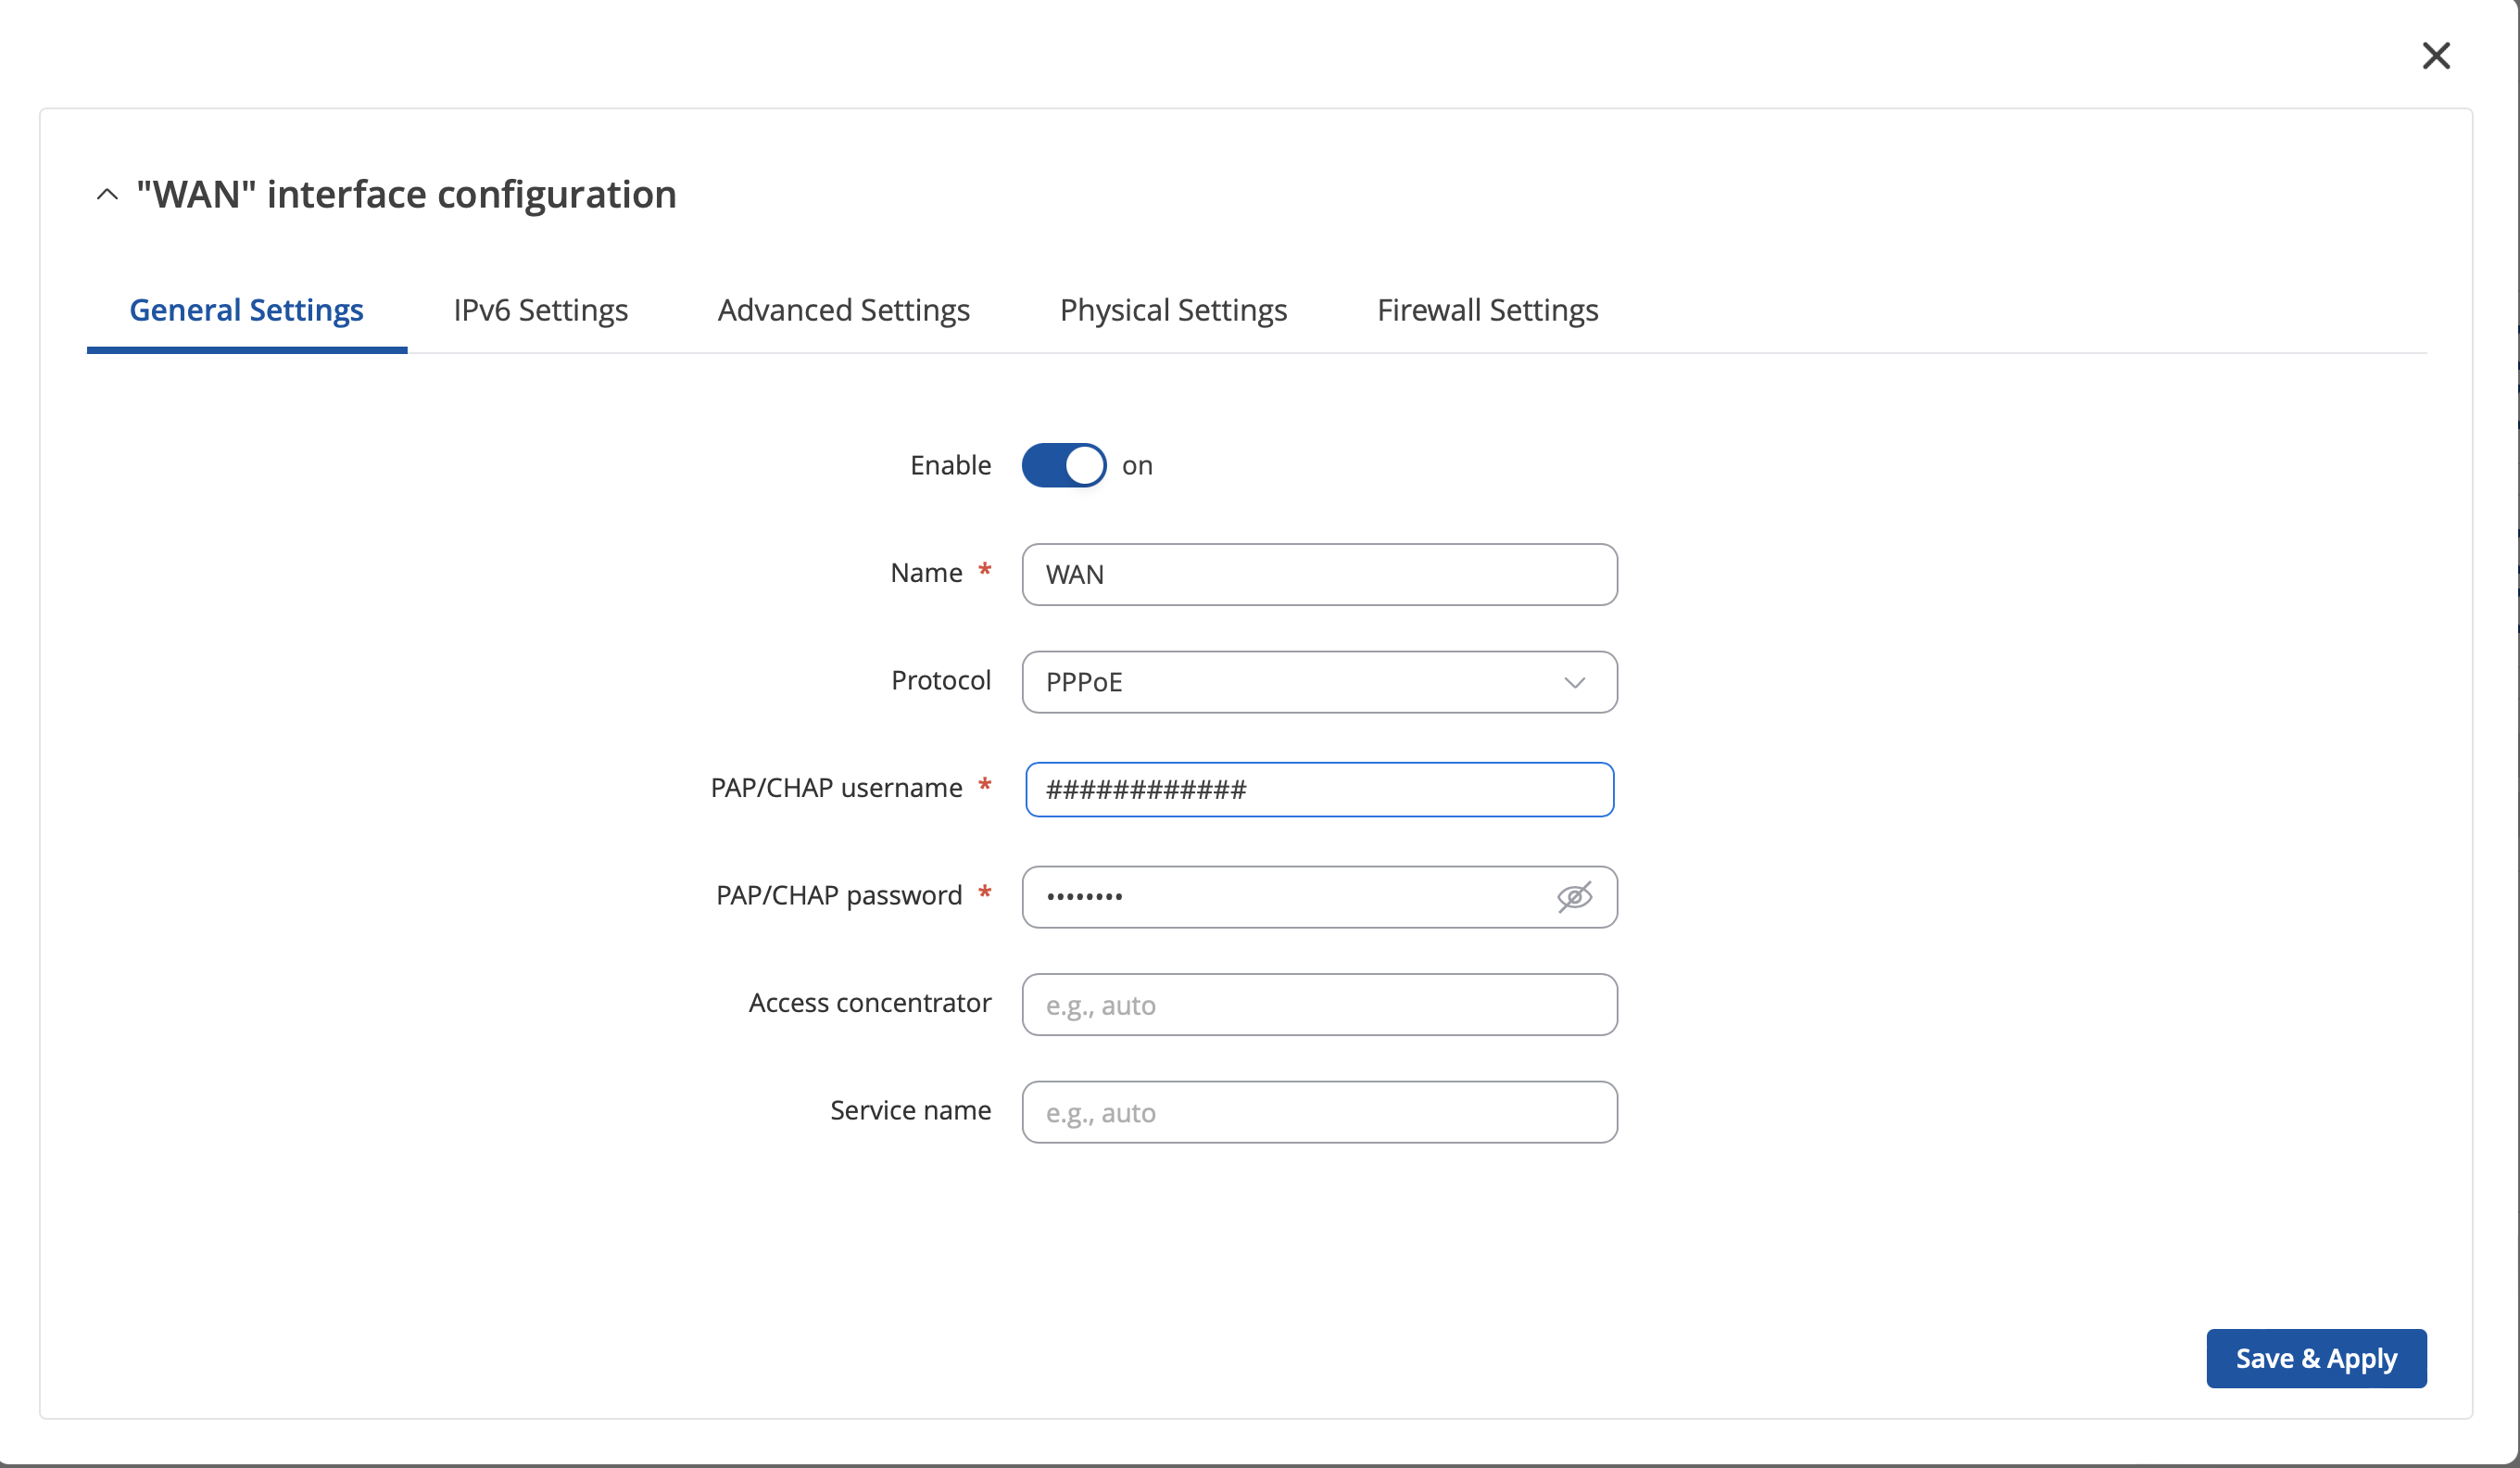Click the Service name input field

coord(1319,1112)
